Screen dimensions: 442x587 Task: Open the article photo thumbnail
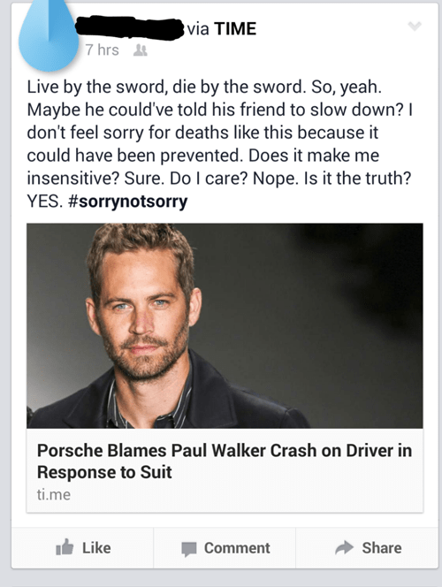[x=225, y=325]
